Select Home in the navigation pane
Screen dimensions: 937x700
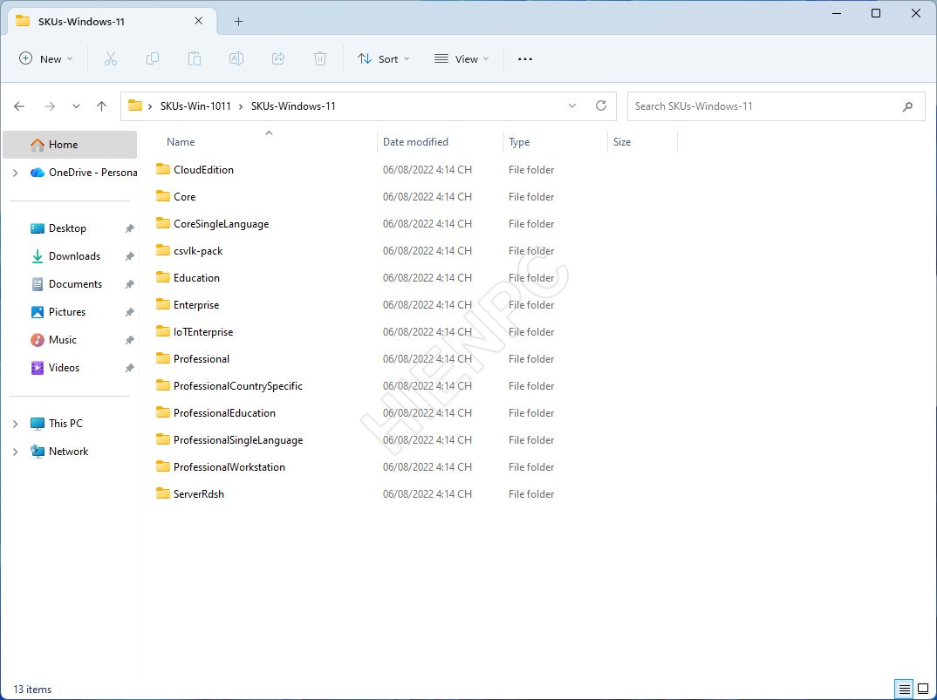70,145
